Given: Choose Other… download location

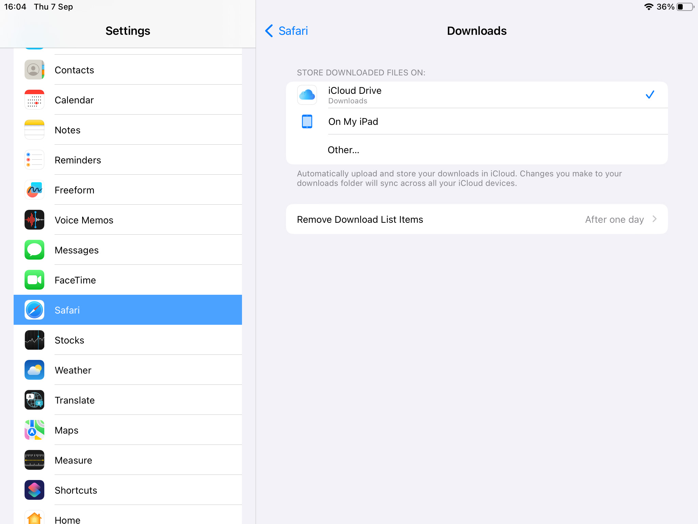Looking at the screenshot, I should [477, 150].
